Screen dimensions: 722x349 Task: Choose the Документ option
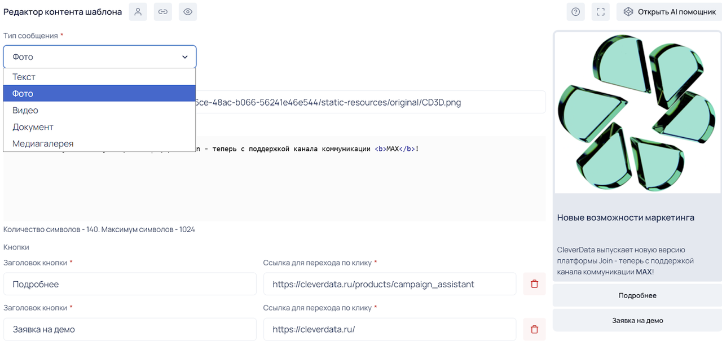[x=99, y=127]
